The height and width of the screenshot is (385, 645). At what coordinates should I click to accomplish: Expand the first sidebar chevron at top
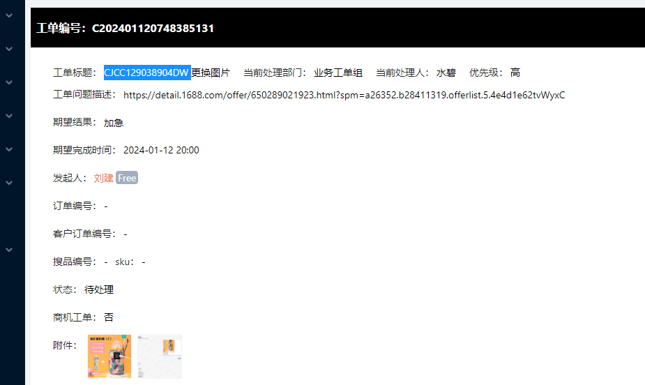click(9, 15)
